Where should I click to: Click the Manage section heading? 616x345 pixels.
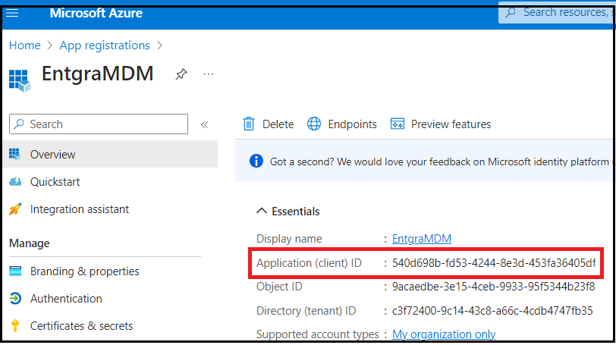coord(30,243)
